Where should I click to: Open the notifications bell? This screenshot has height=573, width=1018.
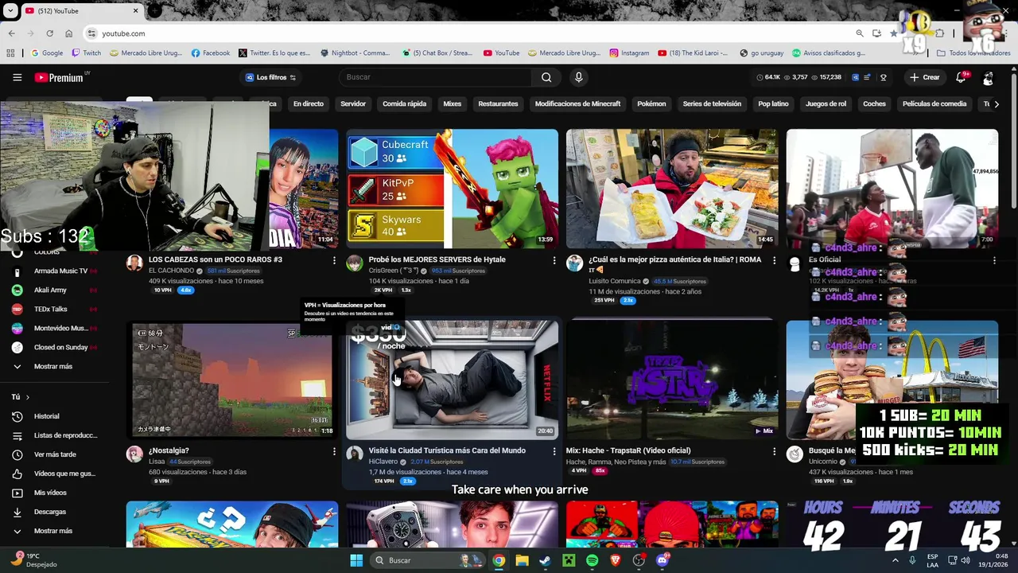click(961, 77)
